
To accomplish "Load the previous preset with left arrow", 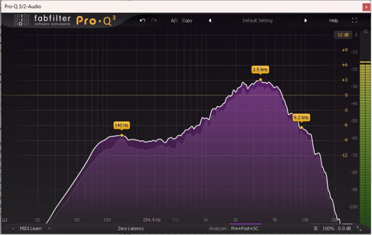I will (x=210, y=20).
